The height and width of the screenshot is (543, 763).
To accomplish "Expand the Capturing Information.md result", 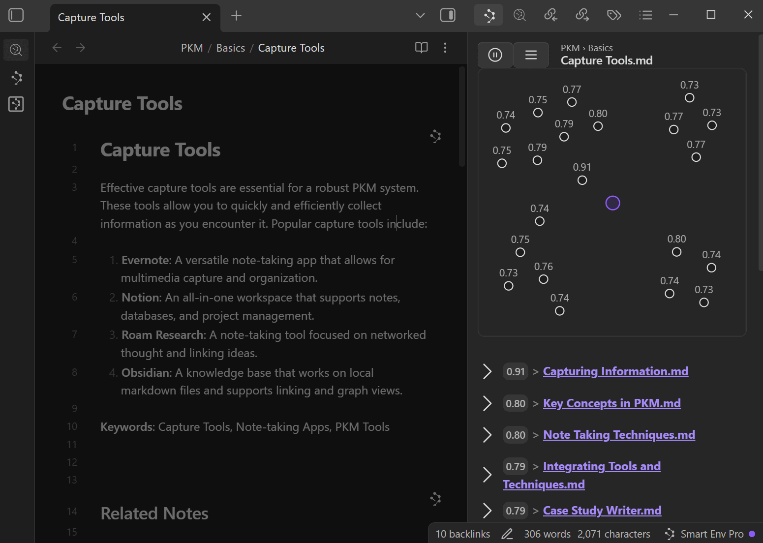I will (487, 372).
